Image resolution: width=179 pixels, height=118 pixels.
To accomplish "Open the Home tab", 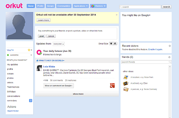I will point(31,6).
